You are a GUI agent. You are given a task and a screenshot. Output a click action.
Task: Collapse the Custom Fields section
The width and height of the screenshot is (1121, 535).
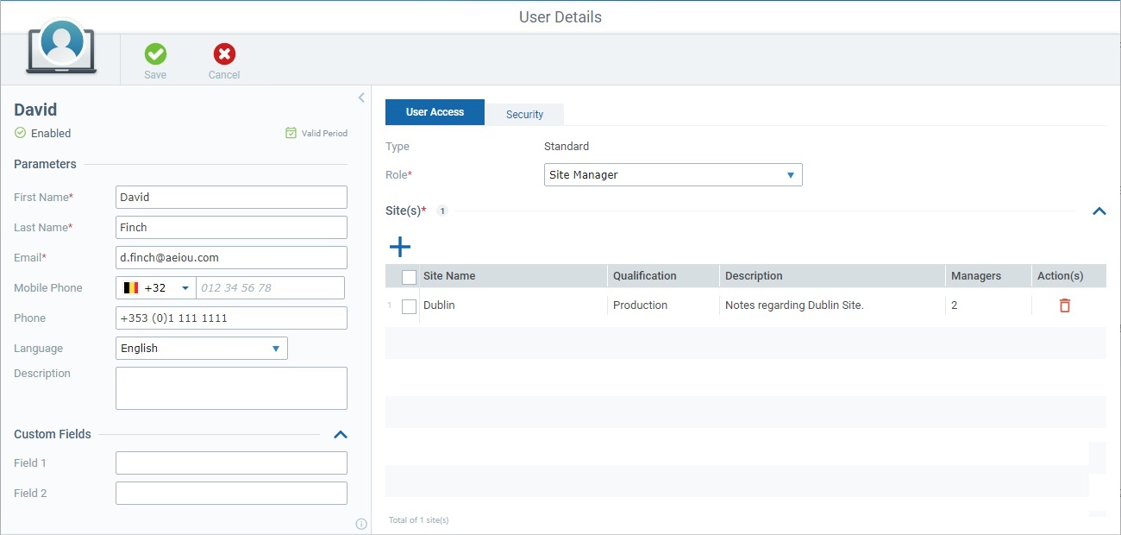(341, 435)
